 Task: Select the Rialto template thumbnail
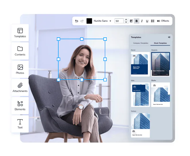click(x=160, y=95)
